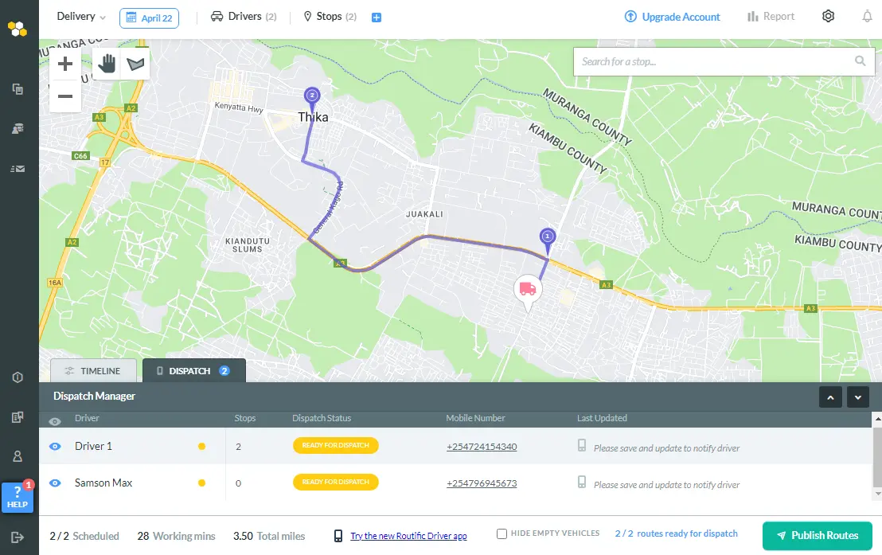Collapse the Dispatch Manager panel
Viewport: 882px width, 555px height.
click(x=857, y=397)
